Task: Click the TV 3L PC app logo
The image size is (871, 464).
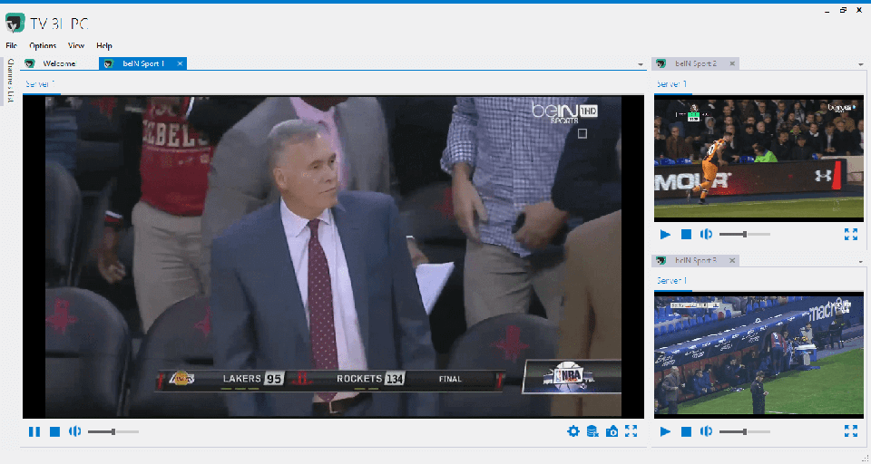Action: pyautogui.click(x=15, y=24)
